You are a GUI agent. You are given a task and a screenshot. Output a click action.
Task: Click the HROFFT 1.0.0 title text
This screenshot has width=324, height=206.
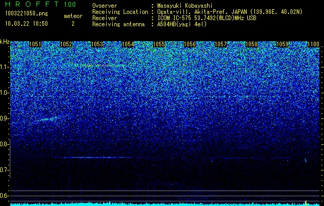pos(41,4)
